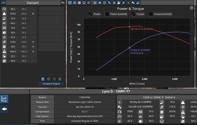Go back with the left arrow button

click(x=4, y=109)
